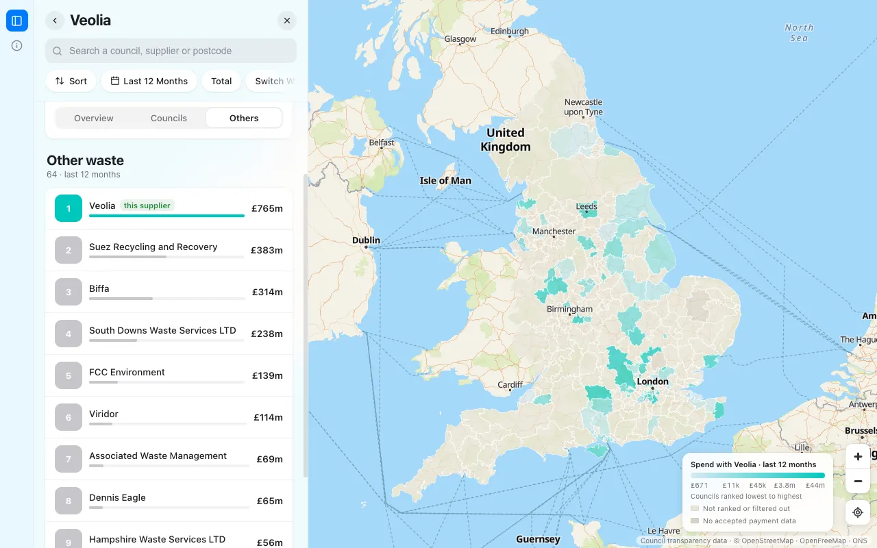Image resolution: width=877 pixels, height=548 pixels.
Task: Click the Manchester label on the map
Action: point(554,232)
